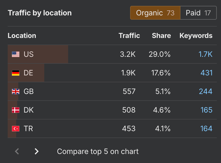The width and height of the screenshot is (221, 163).
Task: Select the DE location label
Action: tap(28, 73)
